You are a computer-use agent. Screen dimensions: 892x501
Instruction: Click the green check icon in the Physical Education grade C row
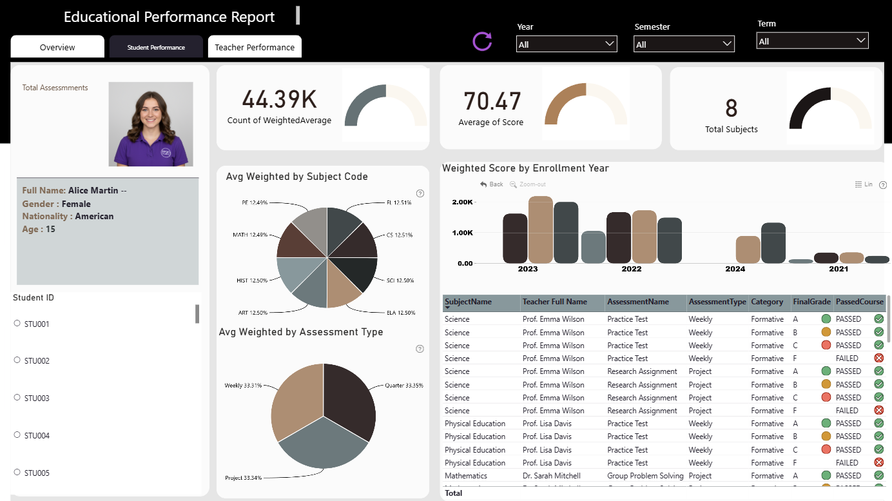click(x=878, y=449)
